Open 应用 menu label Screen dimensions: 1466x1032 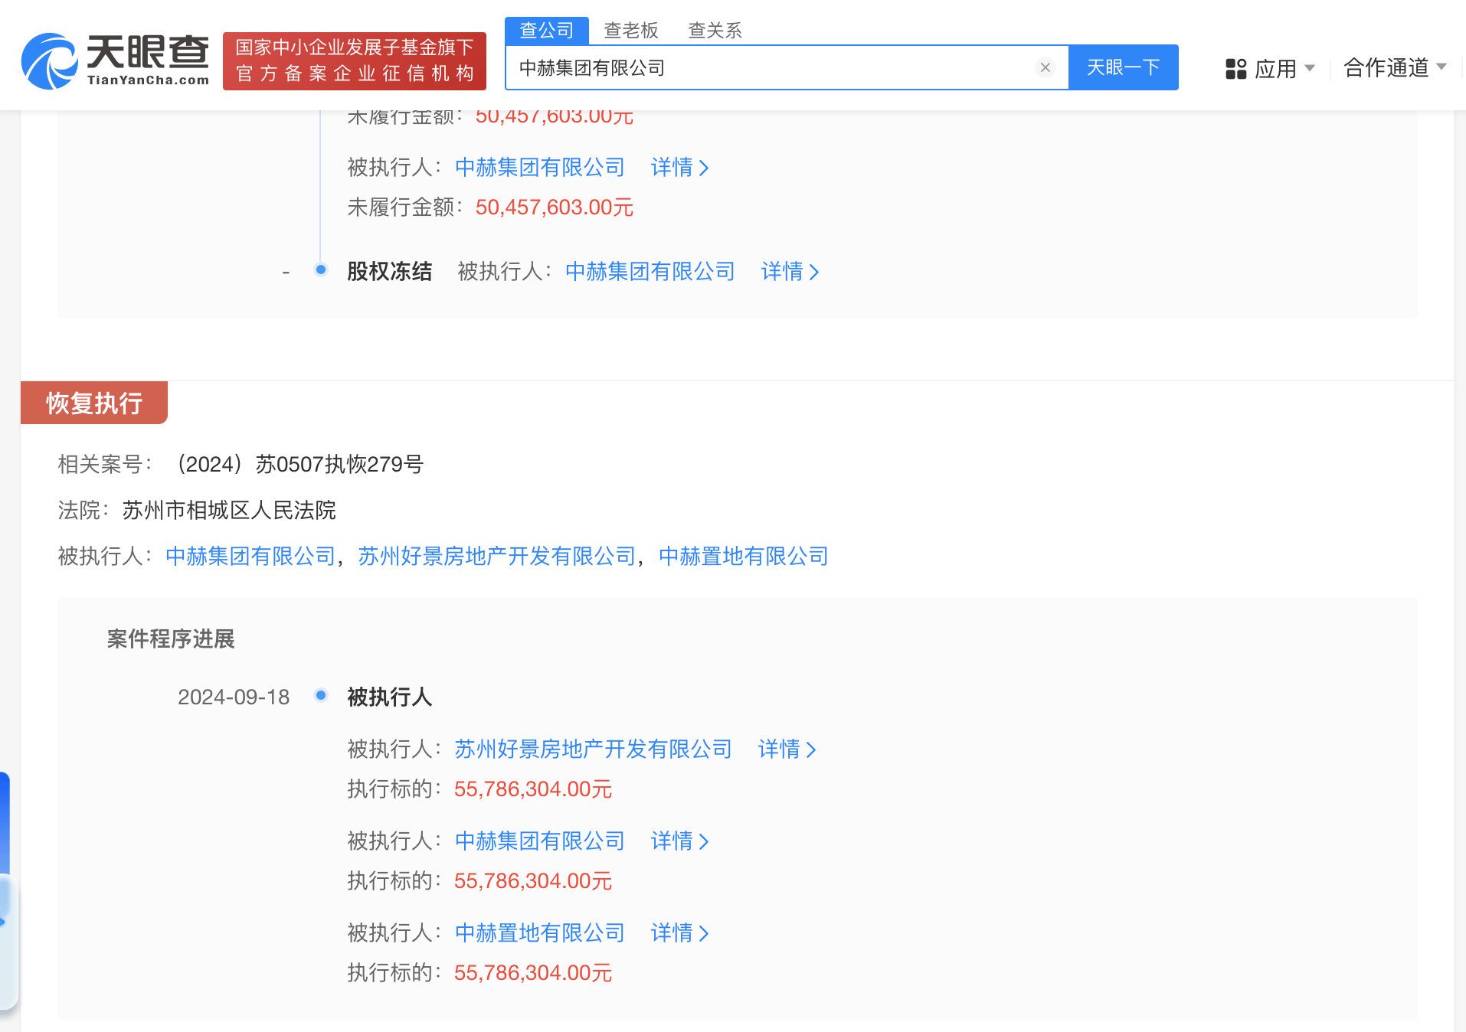click(1275, 69)
